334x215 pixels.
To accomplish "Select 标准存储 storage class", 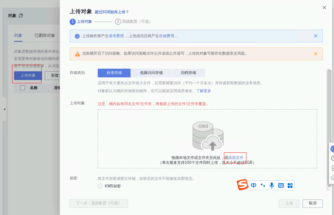I will pos(114,73).
